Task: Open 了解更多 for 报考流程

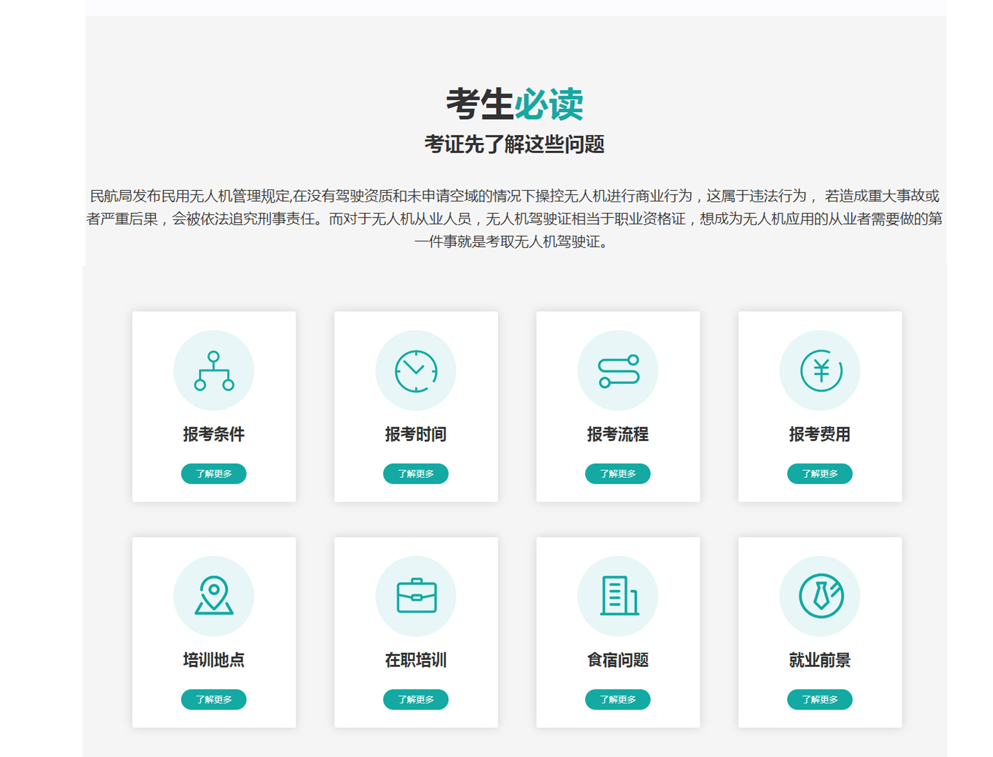Action: (x=618, y=473)
